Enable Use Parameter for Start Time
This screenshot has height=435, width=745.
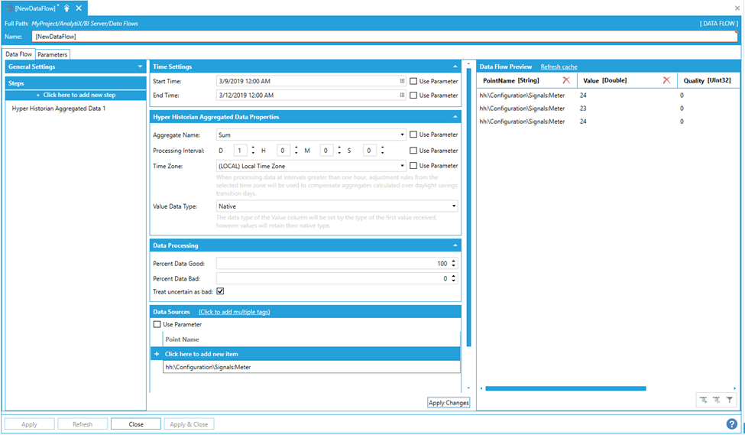click(413, 81)
